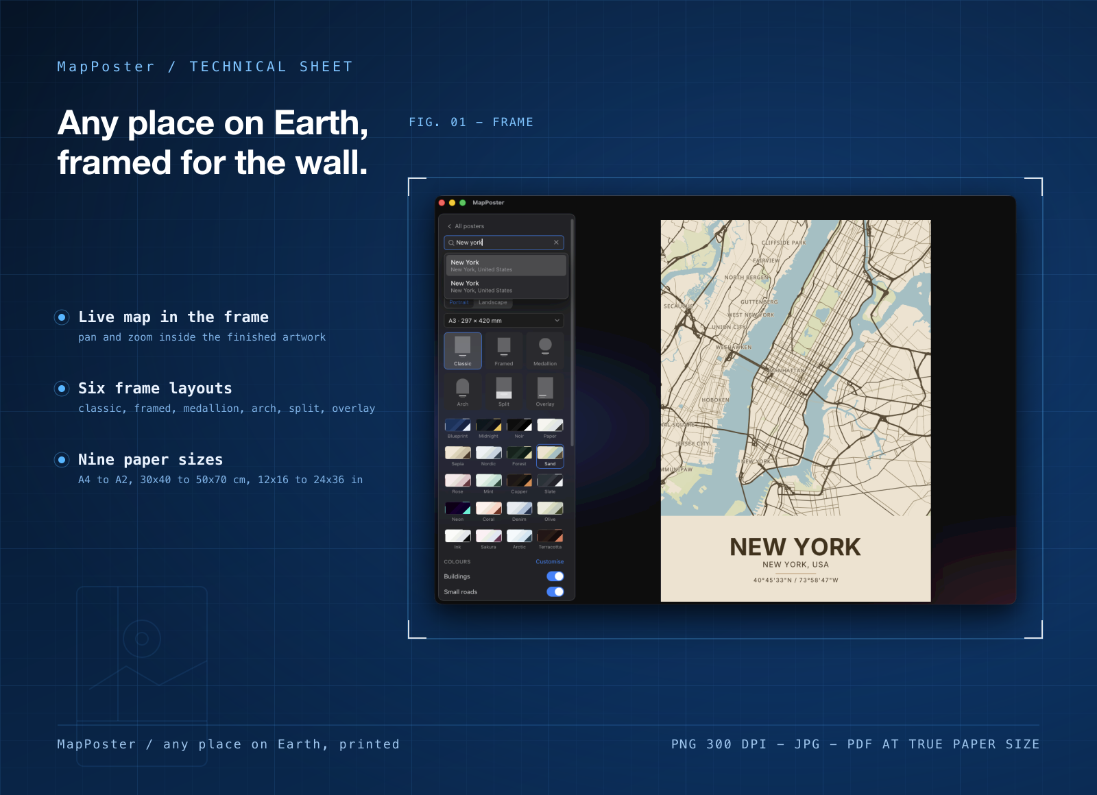This screenshot has width=1097, height=795.
Task: Open the A3 297 × 420 mm size dropdown
Action: [504, 321]
